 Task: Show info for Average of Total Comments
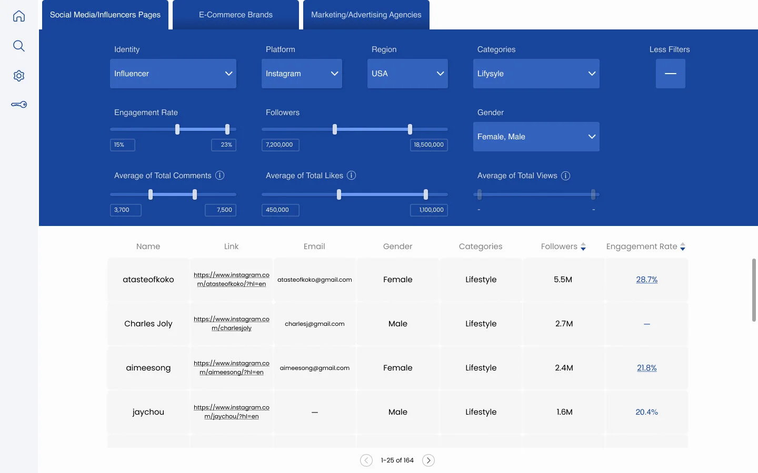coord(220,176)
